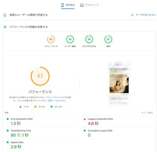Switch to the デスクトップ (desktop) tab
The width and height of the screenshot is (157, 152).
click(x=89, y=5)
